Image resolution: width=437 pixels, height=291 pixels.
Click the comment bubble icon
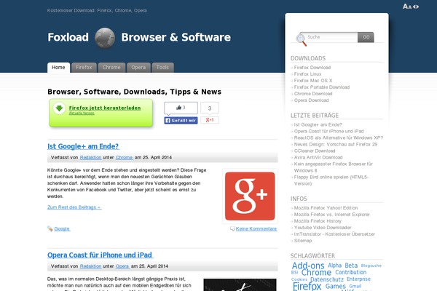pyautogui.click(x=232, y=228)
